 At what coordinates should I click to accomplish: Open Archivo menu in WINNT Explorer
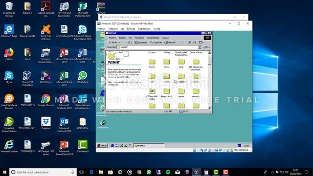pyautogui.click(x=112, y=38)
